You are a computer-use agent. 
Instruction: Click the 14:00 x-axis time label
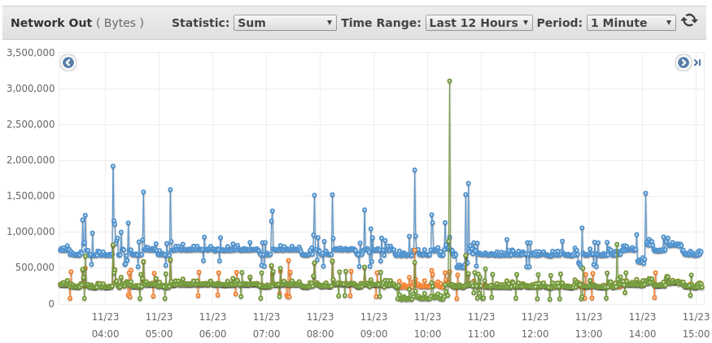(x=642, y=334)
